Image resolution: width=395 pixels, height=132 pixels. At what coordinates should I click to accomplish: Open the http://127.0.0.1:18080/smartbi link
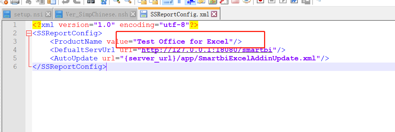pos(207,49)
